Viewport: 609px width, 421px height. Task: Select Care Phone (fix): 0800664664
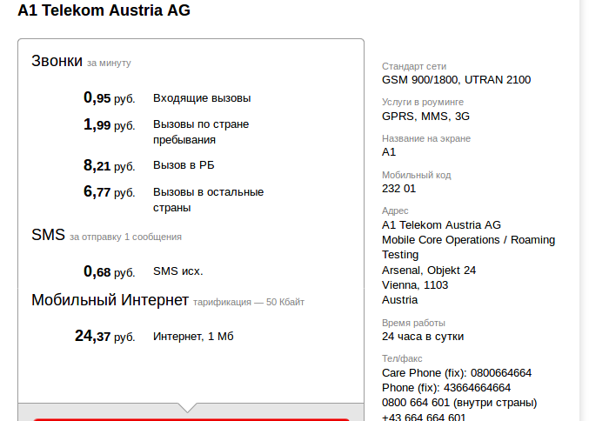457,373
